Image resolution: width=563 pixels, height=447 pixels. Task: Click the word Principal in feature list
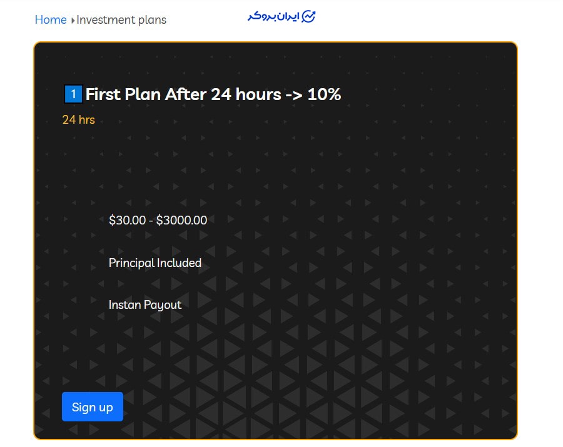[131, 263]
